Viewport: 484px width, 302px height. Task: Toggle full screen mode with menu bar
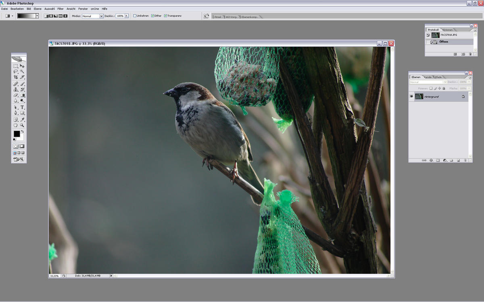click(x=19, y=153)
